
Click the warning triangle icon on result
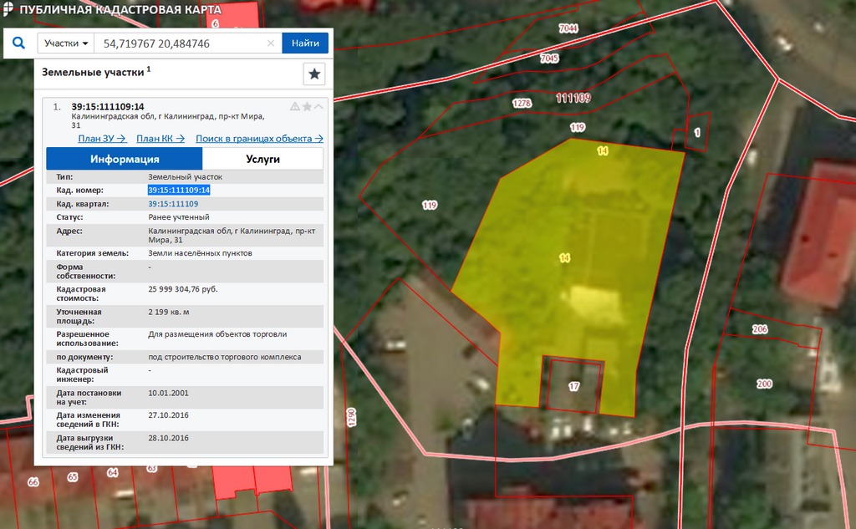294,107
